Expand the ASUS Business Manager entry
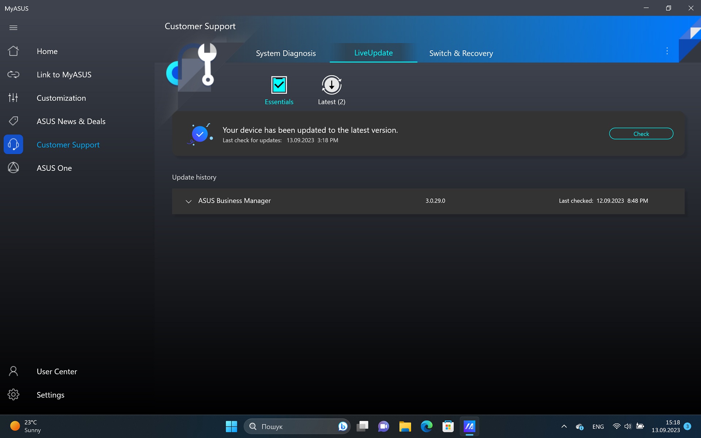This screenshot has width=701, height=438. pos(188,201)
